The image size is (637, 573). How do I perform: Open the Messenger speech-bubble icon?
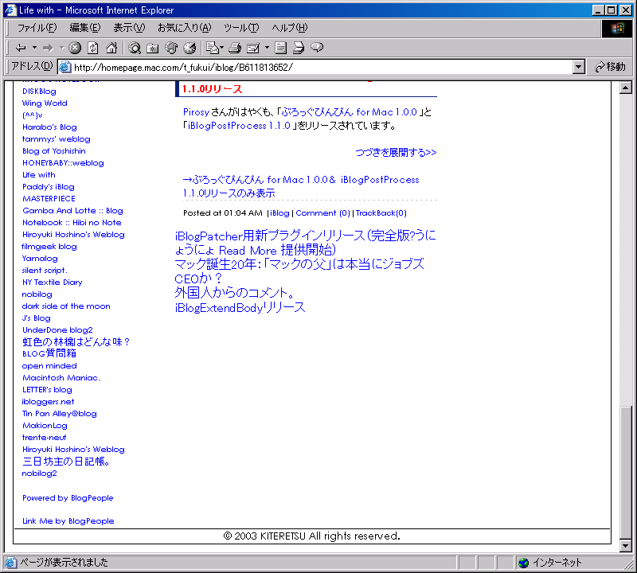(317, 48)
